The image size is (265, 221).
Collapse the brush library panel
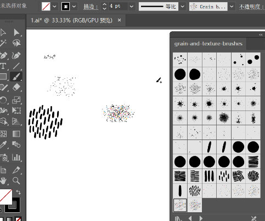coord(261,34)
